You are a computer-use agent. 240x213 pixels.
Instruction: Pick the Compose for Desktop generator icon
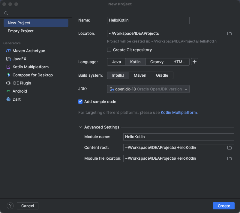(8, 75)
